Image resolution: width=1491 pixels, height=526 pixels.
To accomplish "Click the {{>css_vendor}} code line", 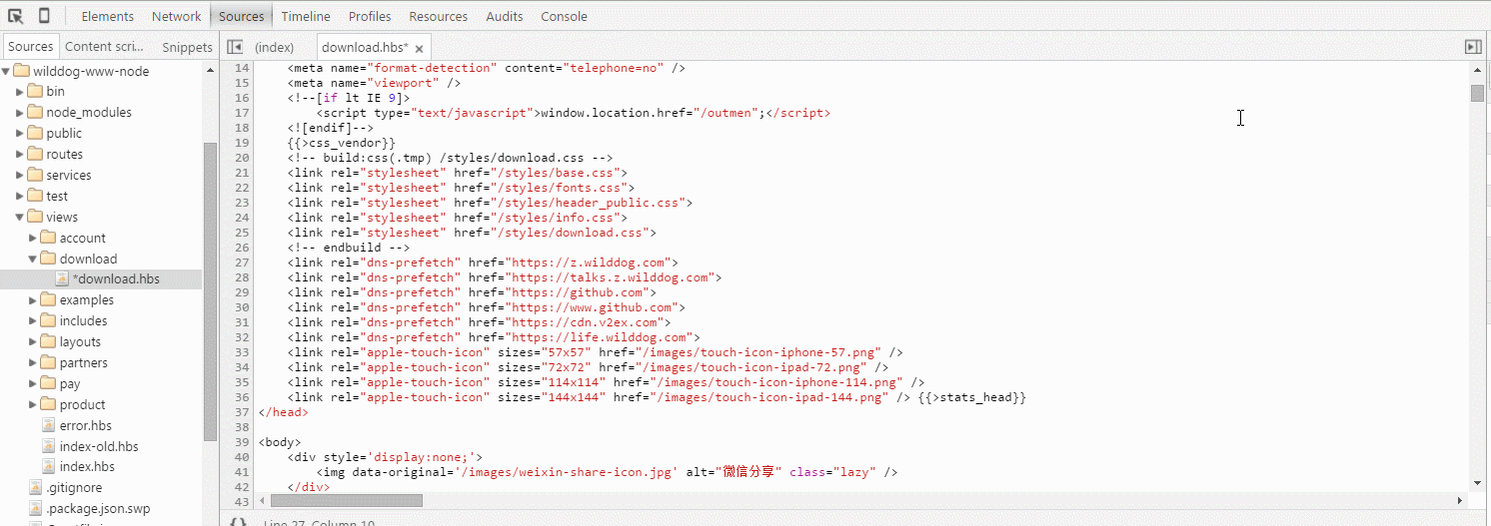I will (x=342, y=143).
